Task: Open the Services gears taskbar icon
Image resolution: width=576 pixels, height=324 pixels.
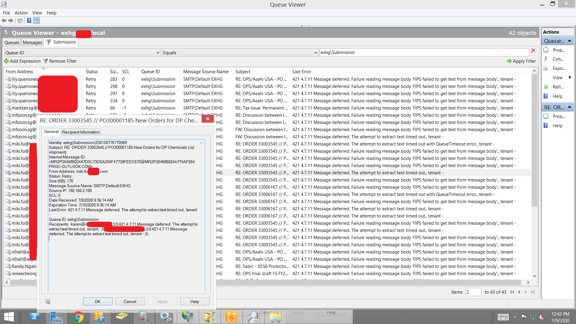Action: (x=165, y=317)
